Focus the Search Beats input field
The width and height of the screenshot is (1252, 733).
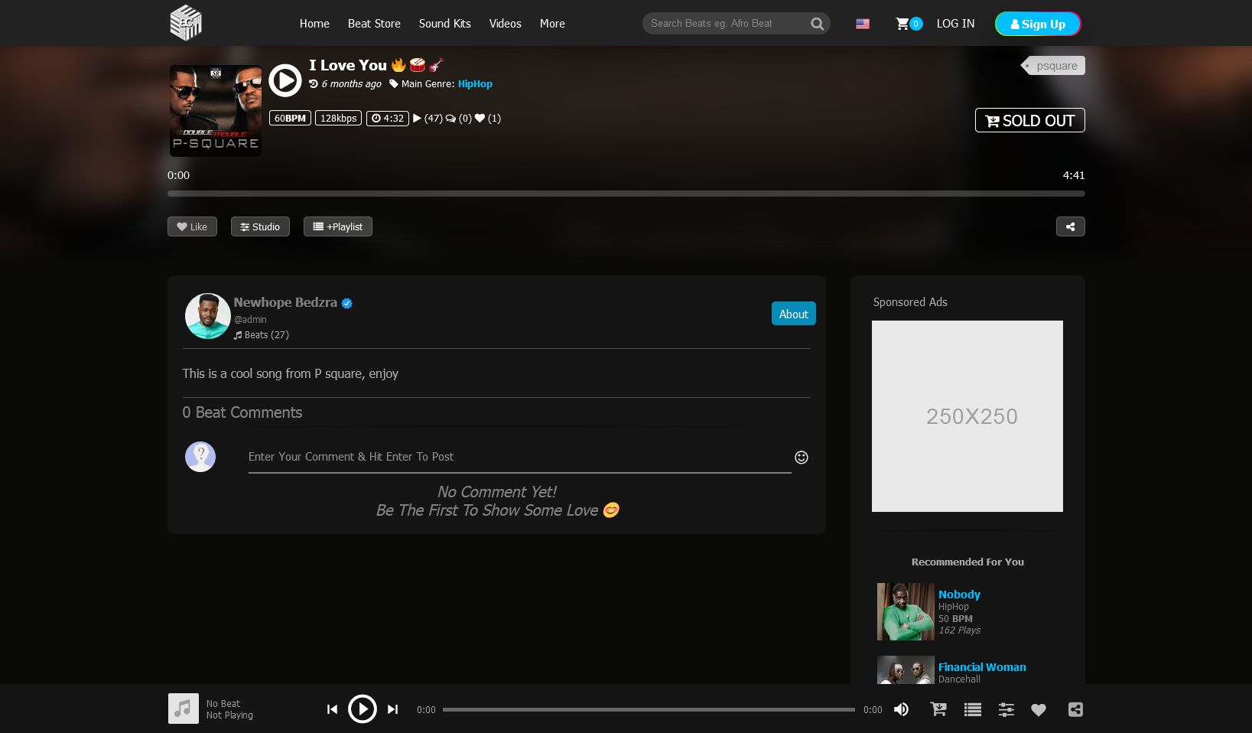point(727,24)
